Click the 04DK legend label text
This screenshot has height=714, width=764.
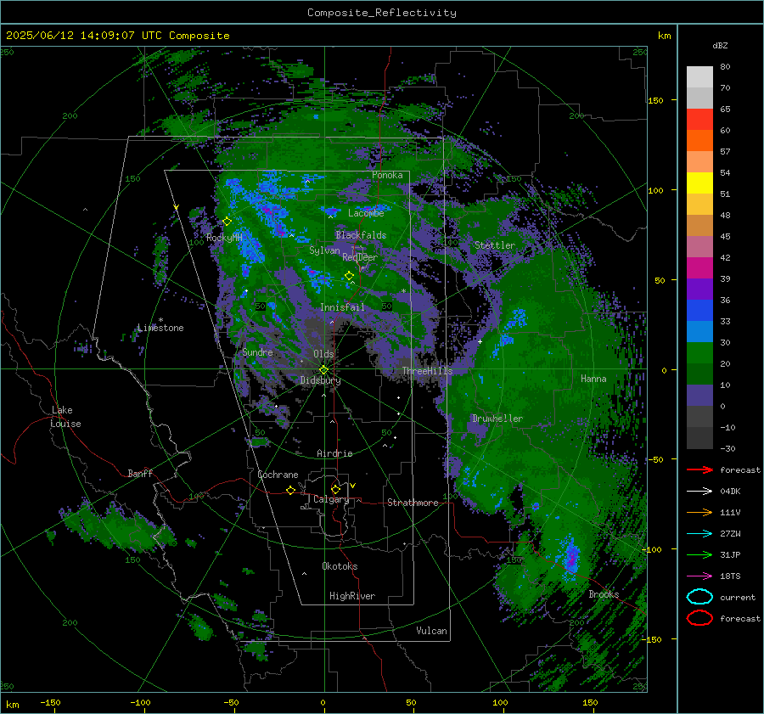(x=730, y=492)
